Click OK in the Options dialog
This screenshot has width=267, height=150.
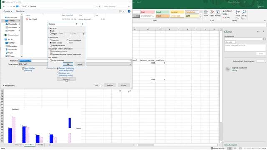pos(68,64)
